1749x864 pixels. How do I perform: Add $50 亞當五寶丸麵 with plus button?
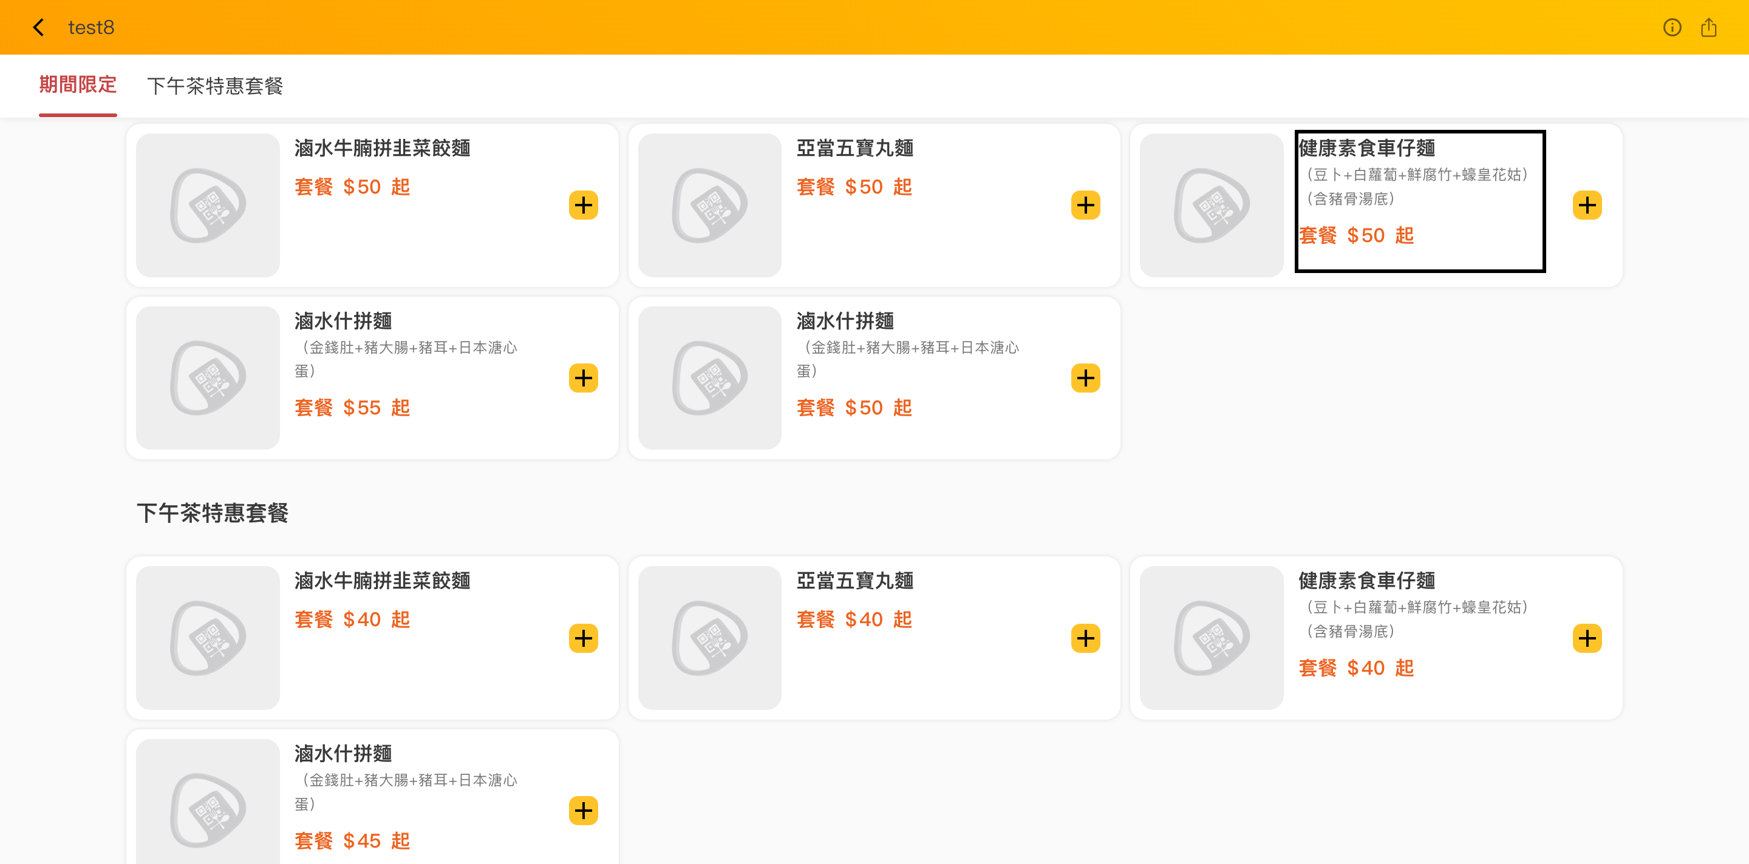(1085, 205)
